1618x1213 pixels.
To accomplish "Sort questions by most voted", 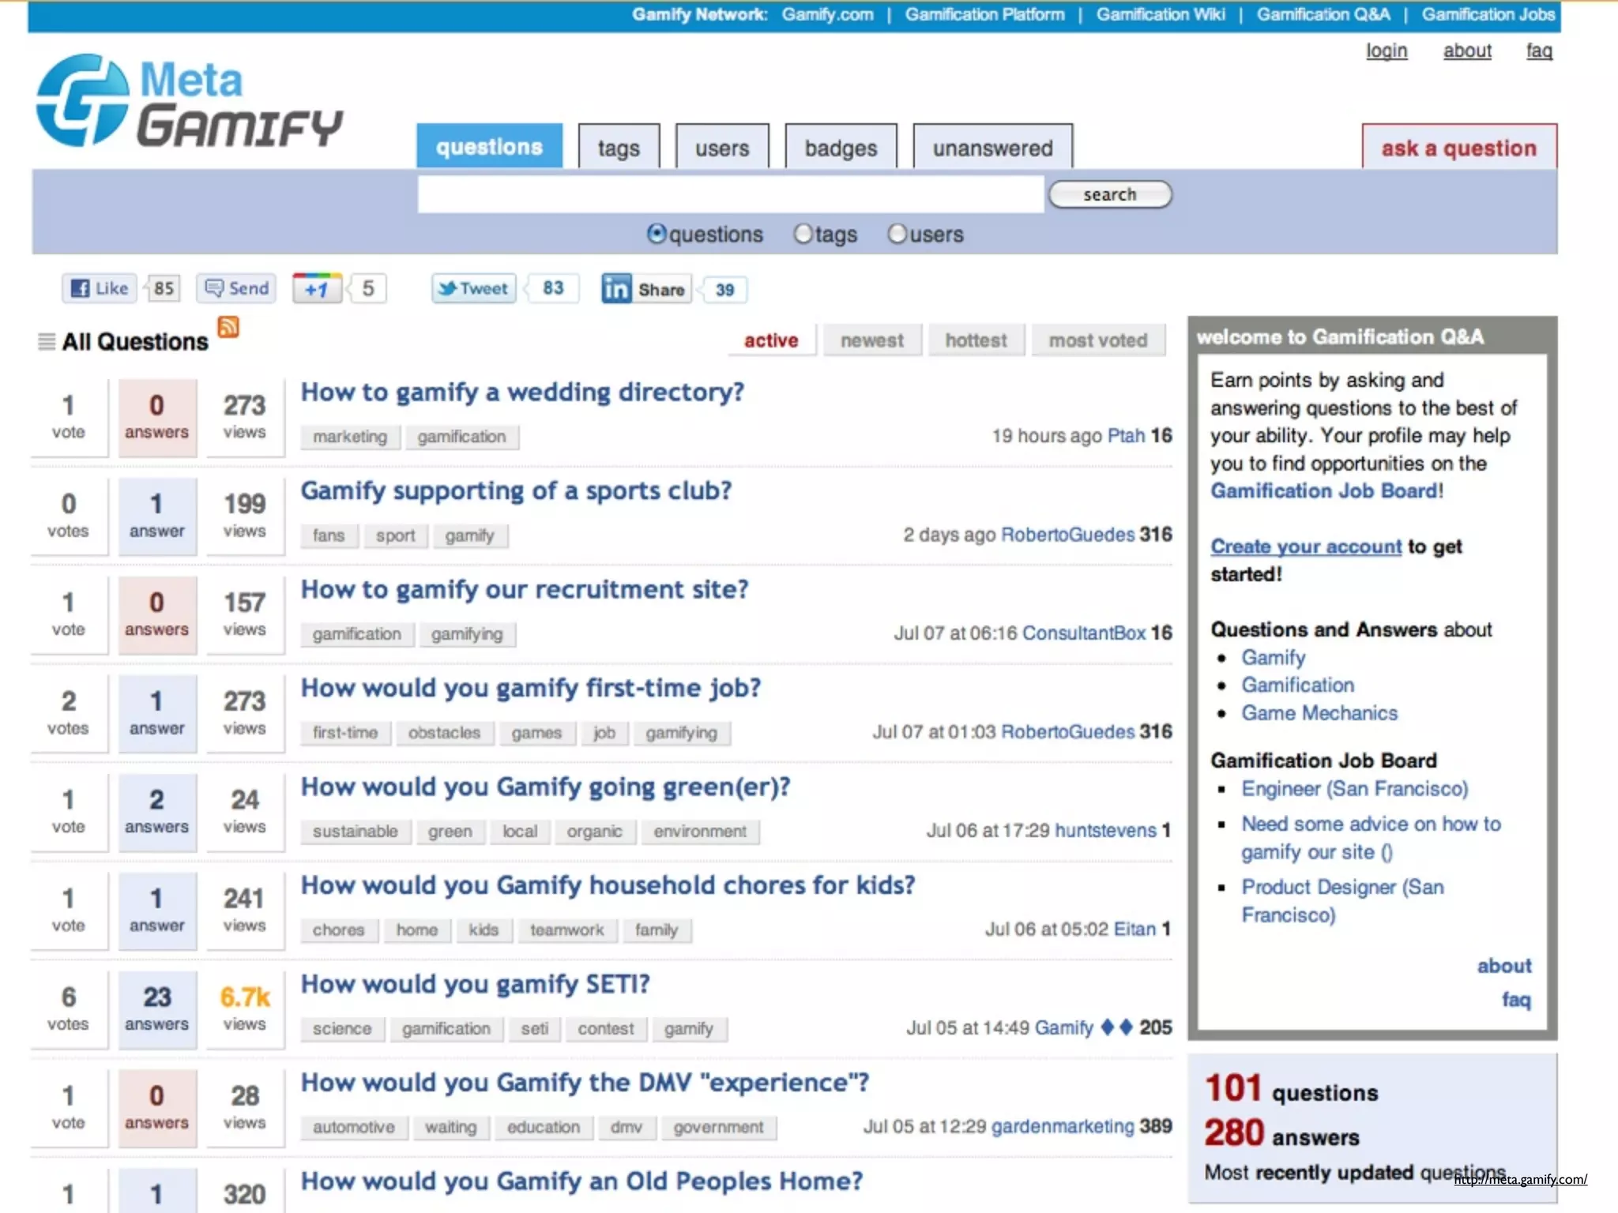I will 1097,340.
